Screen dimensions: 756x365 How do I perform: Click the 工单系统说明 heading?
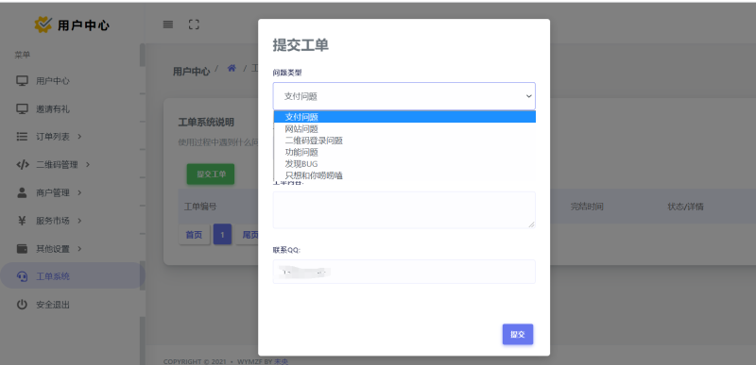pyautogui.click(x=206, y=123)
